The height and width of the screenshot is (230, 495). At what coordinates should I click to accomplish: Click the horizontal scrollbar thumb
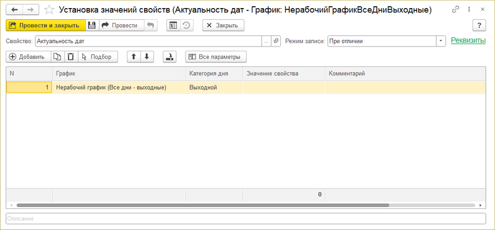[x=203, y=205]
